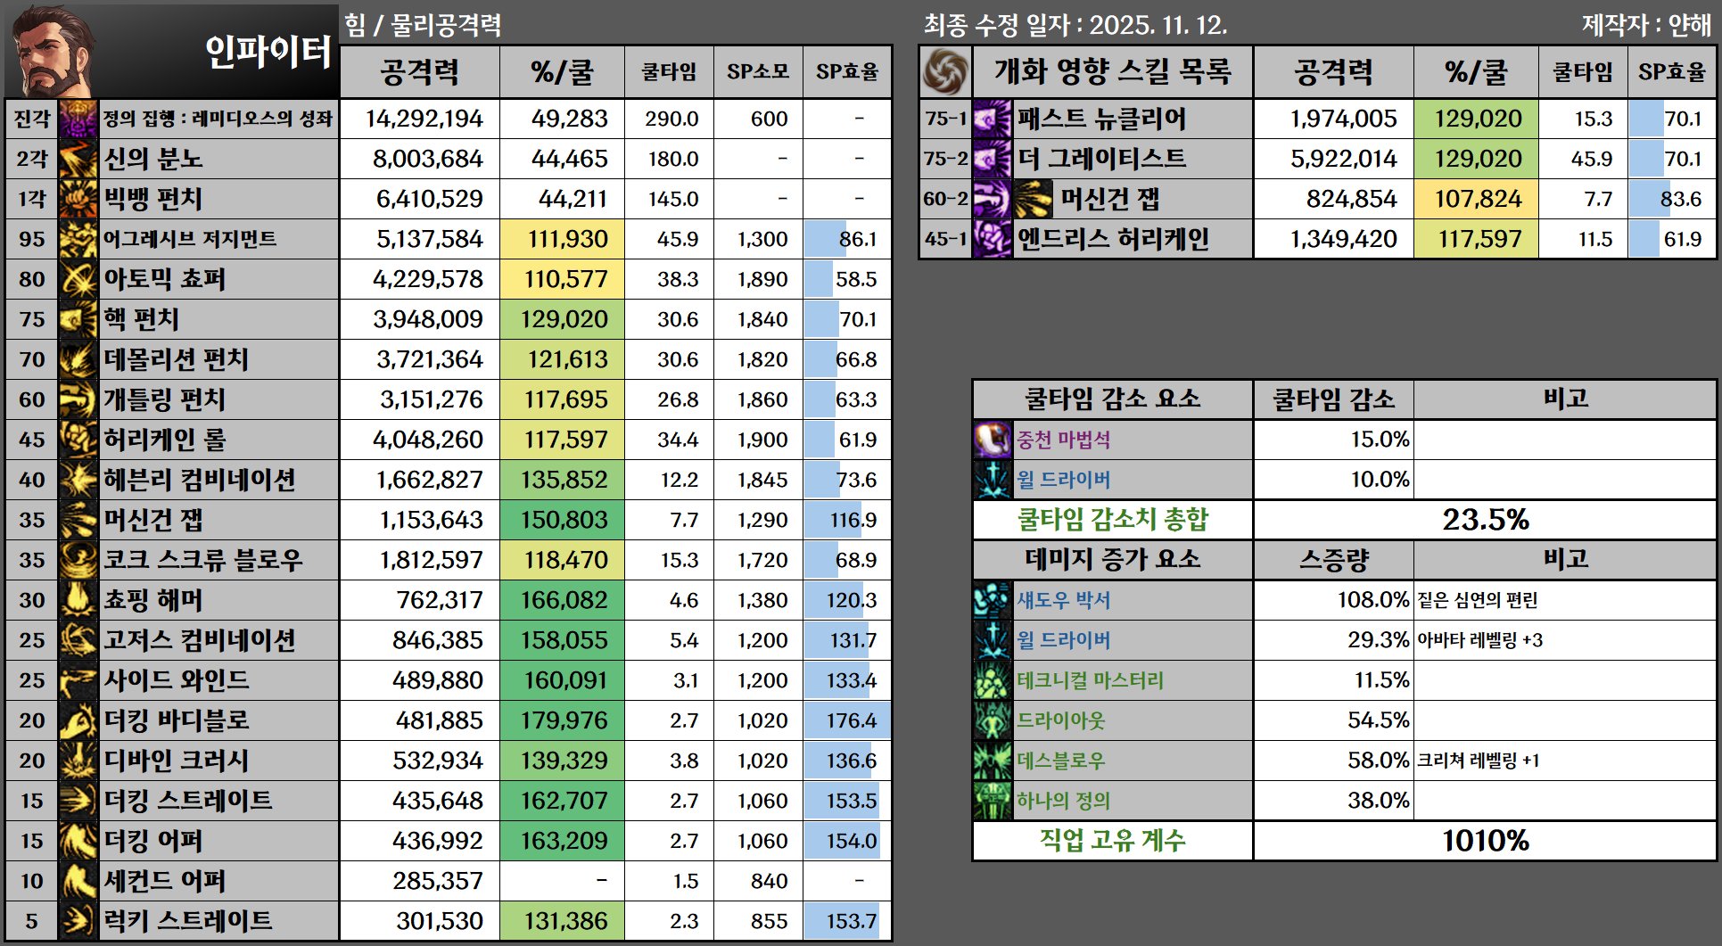This screenshot has width=1722, height=946.
Task: Click the 공격력 column header in left table
Action: pyautogui.click(x=419, y=71)
